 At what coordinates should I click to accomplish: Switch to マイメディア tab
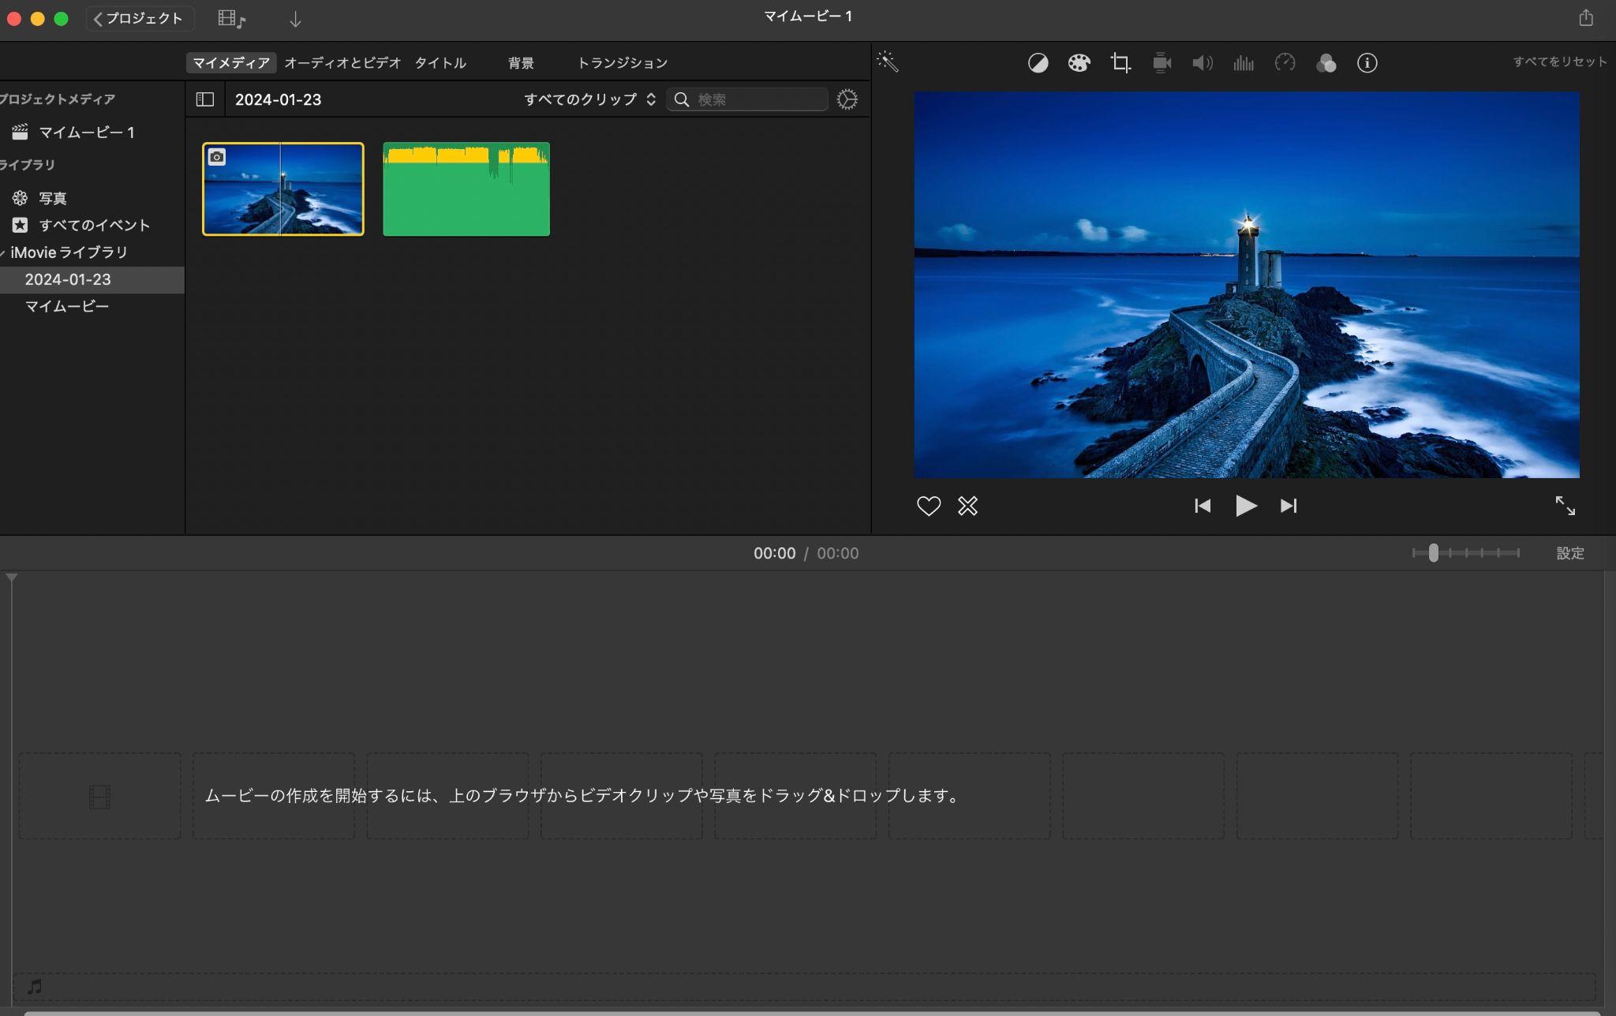click(231, 62)
